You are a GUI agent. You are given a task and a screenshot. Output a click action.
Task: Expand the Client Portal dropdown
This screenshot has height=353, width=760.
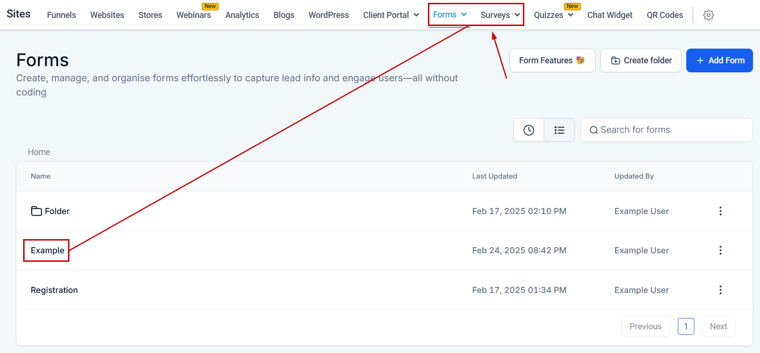tap(391, 15)
